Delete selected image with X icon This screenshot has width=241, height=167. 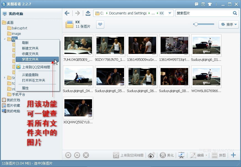click(86, 155)
